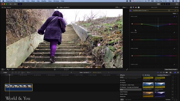The height and width of the screenshot is (101, 180).
Task: Open the Final Cut Pro app menu
Action: [11, 1]
